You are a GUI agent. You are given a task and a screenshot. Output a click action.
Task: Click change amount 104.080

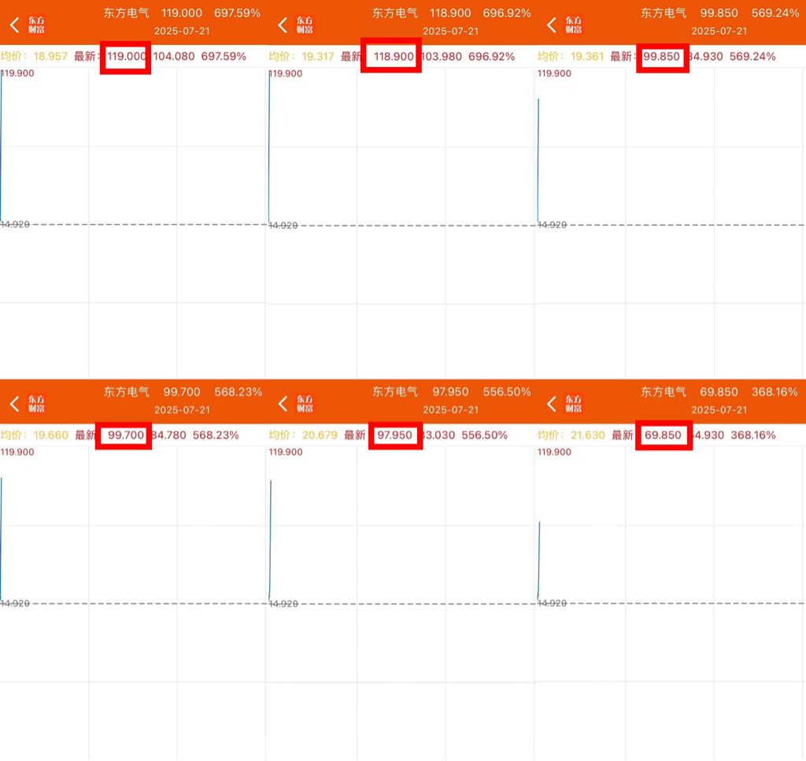[174, 57]
